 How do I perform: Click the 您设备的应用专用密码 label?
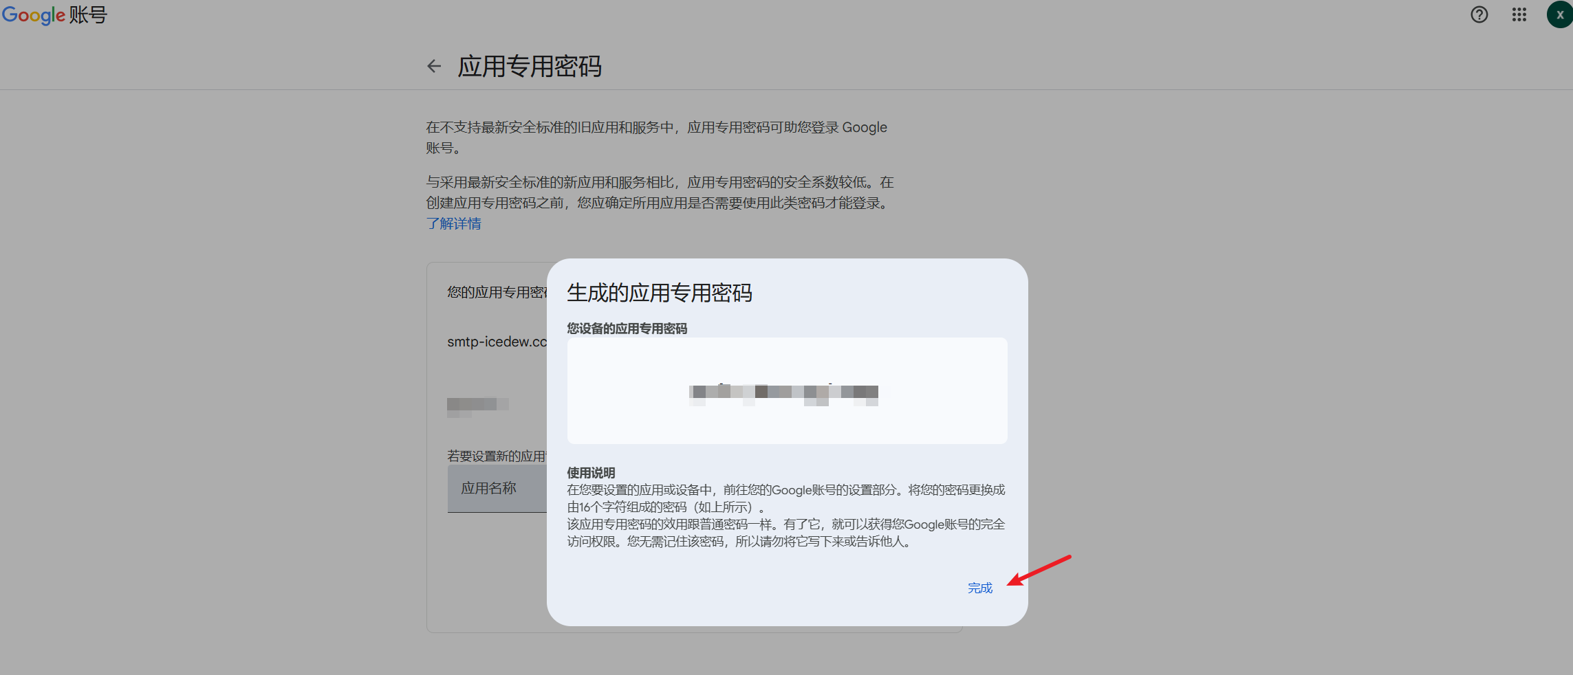tap(627, 329)
